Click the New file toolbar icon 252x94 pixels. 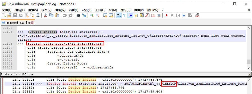3,16
